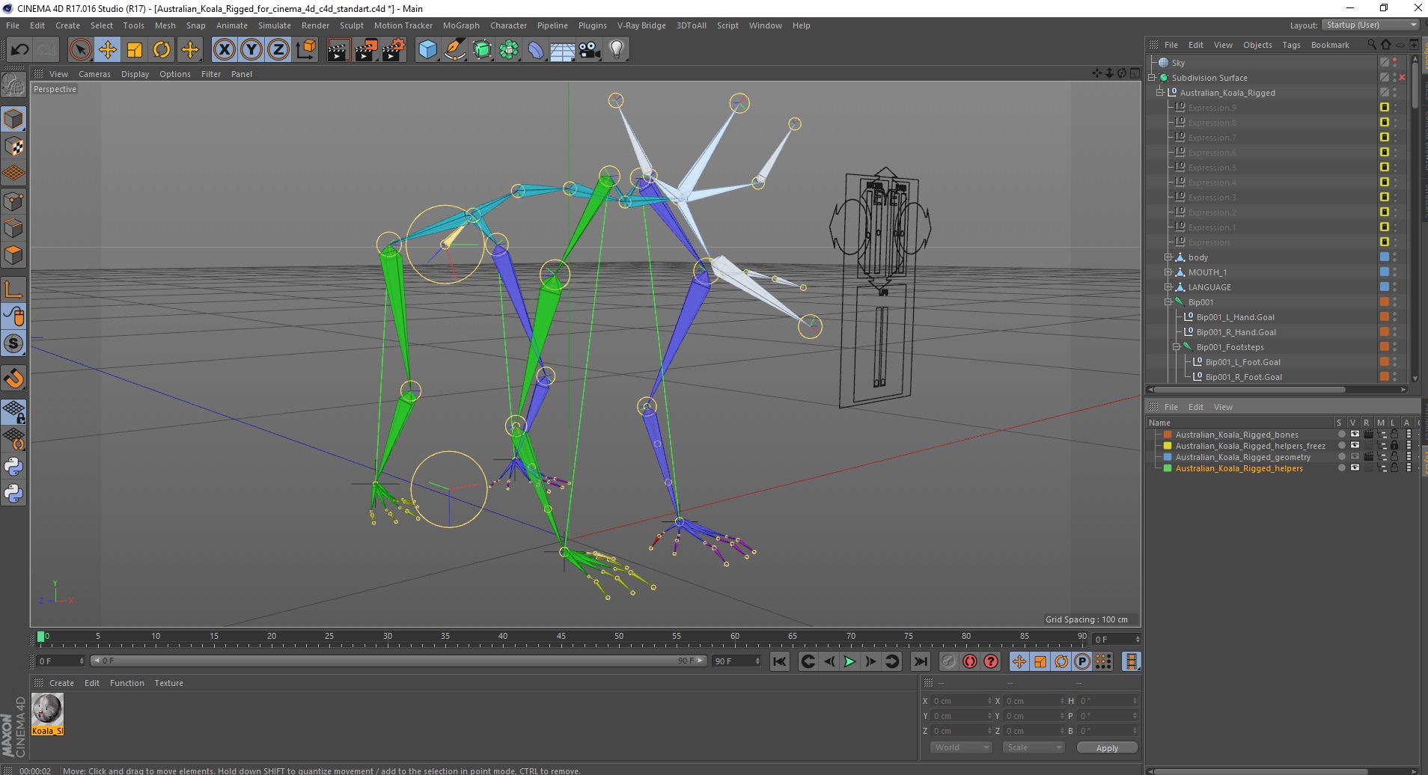Viewport: 1428px width, 775px height.
Task: Switch to Points mode
Action: [13, 201]
